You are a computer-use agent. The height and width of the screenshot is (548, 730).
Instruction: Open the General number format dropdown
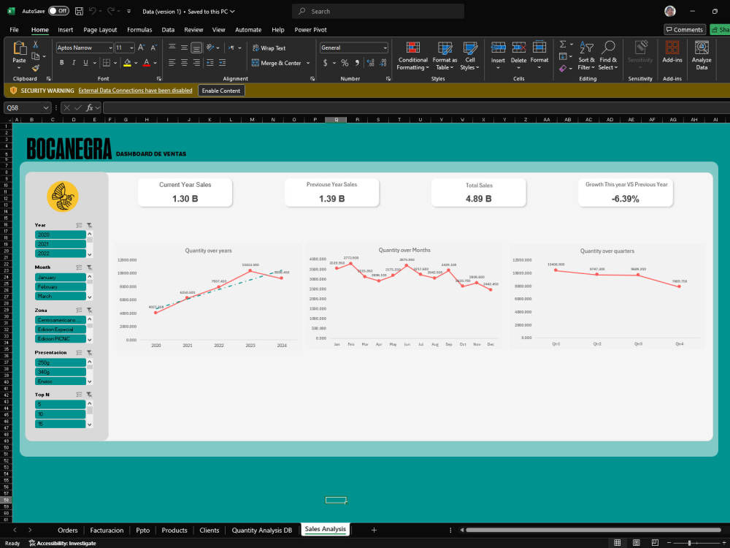[x=385, y=48]
